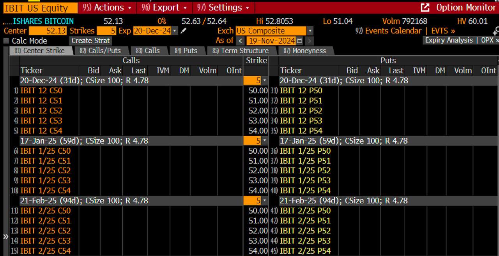The image size is (499, 256).
Task: Open the Exch US Composite dropdown
Action: (310, 31)
